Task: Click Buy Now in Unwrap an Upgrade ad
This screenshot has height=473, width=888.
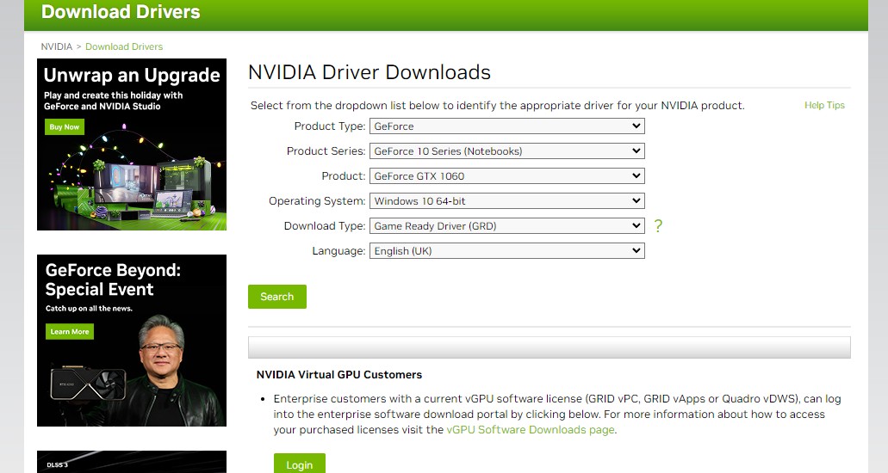Action: click(x=65, y=126)
